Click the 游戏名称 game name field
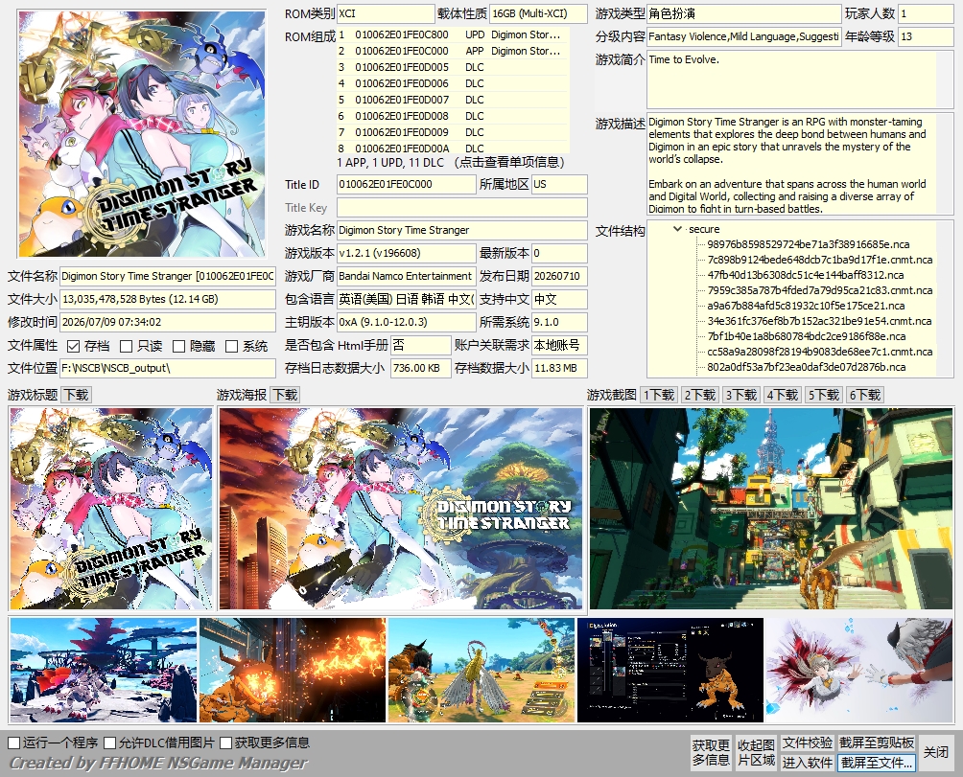This screenshot has height=777, width=963. pos(462,231)
